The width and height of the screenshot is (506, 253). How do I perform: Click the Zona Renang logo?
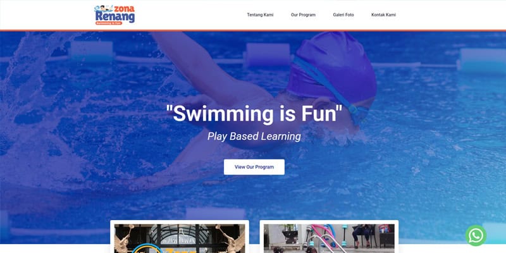point(114,15)
